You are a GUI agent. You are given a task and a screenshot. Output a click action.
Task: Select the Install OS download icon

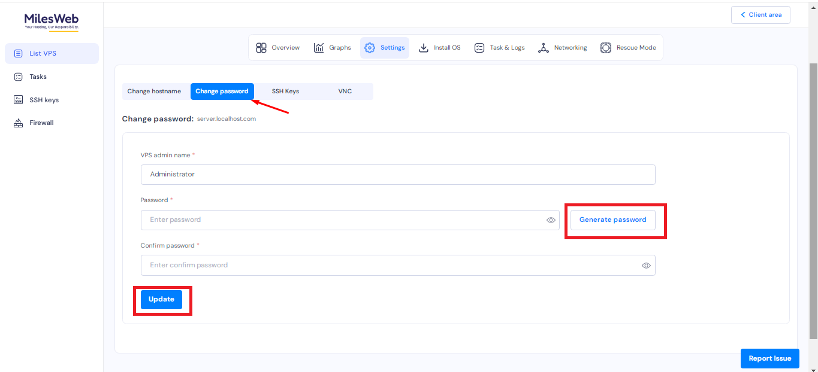click(x=424, y=48)
